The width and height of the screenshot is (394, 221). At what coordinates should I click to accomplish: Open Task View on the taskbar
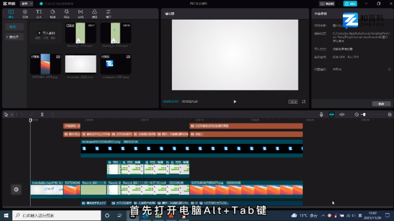tap(120, 216)
